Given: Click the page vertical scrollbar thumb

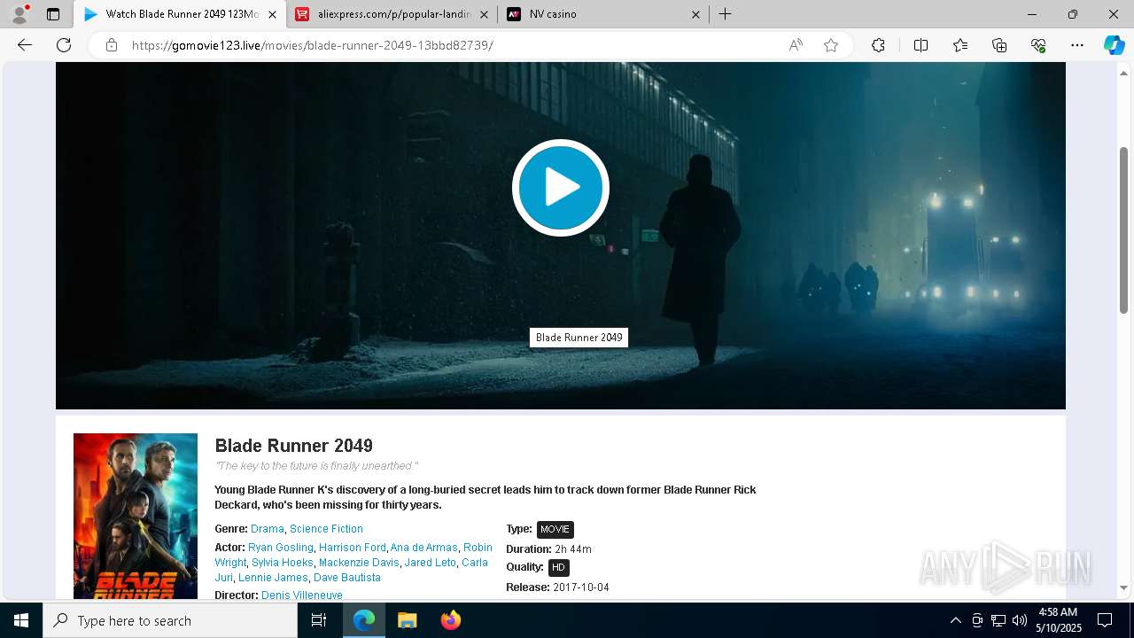Looking at the screenshot, I should click(x=1123, y=230).
